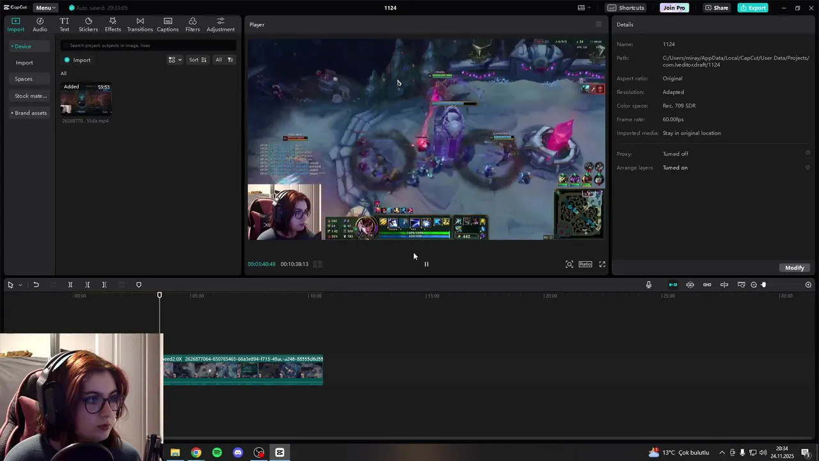Click the CapCut taskbar icon
819x461 pixels.
[280, 453]
